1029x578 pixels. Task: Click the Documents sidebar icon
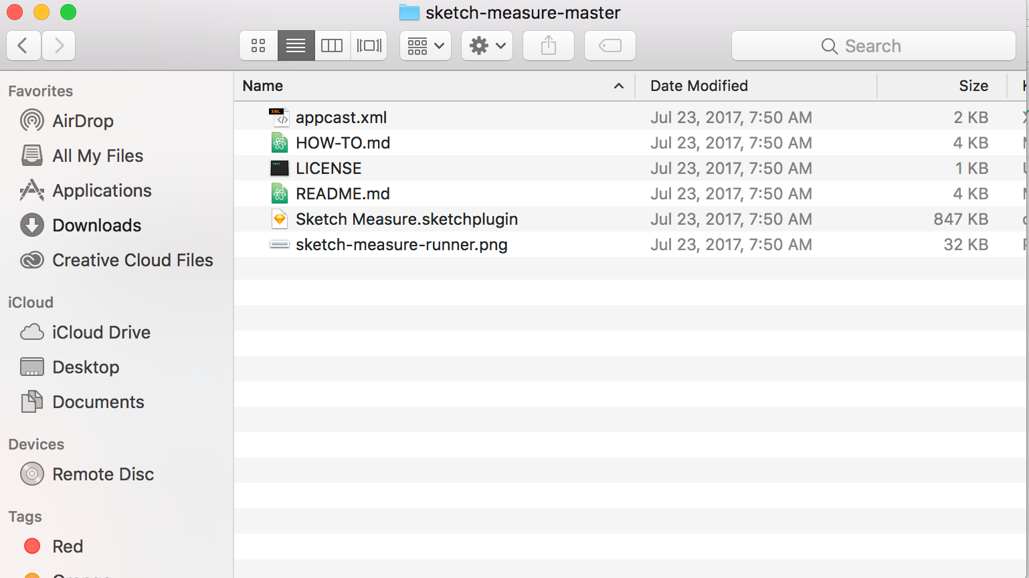click(32, 401)
